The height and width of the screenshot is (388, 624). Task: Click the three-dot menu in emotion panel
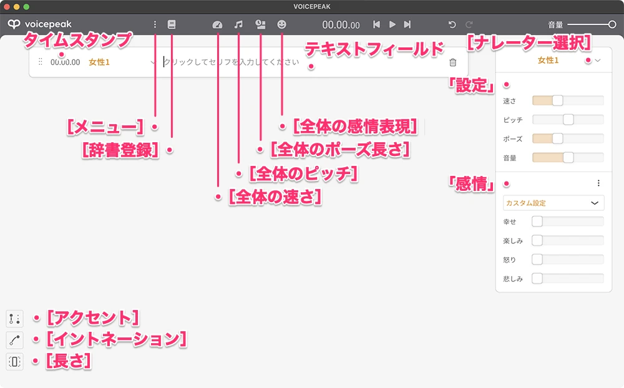[598, 183]
